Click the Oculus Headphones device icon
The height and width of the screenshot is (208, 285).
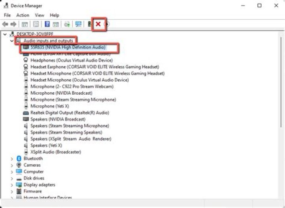[26, 60]
